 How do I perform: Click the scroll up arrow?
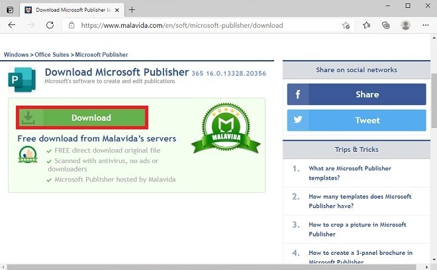coord(434,38)
